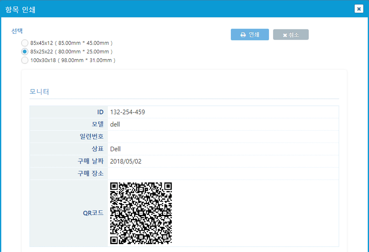Close the 항목 인쇄 dialog

coord(358,9)
